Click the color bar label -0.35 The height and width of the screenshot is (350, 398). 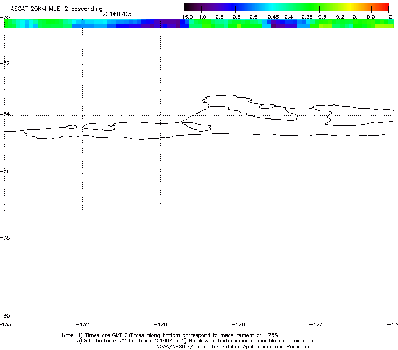[x=305, y=17]
